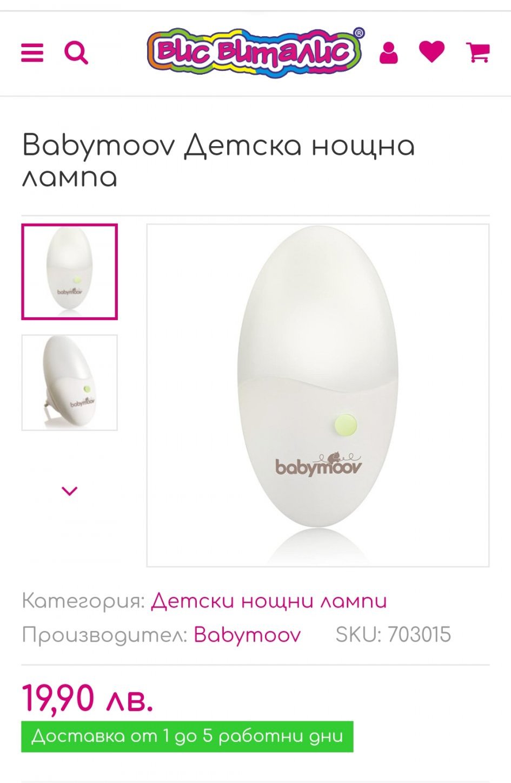This screenshot has width=511, height=783.
Task: Click the Производител: label
Action: tap(105, 635)
